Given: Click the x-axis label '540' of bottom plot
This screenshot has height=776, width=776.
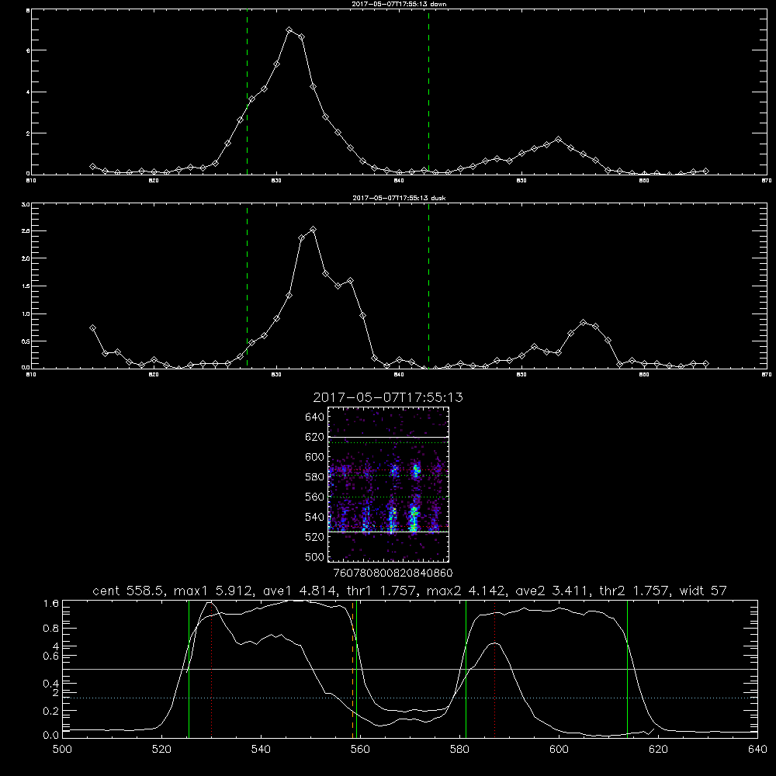Looking at the screenshot, I should pyautogui.click(x=261, y=750).
